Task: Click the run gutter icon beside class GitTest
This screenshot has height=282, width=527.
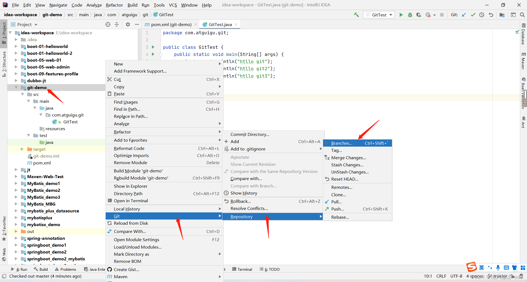Action: 153,47
